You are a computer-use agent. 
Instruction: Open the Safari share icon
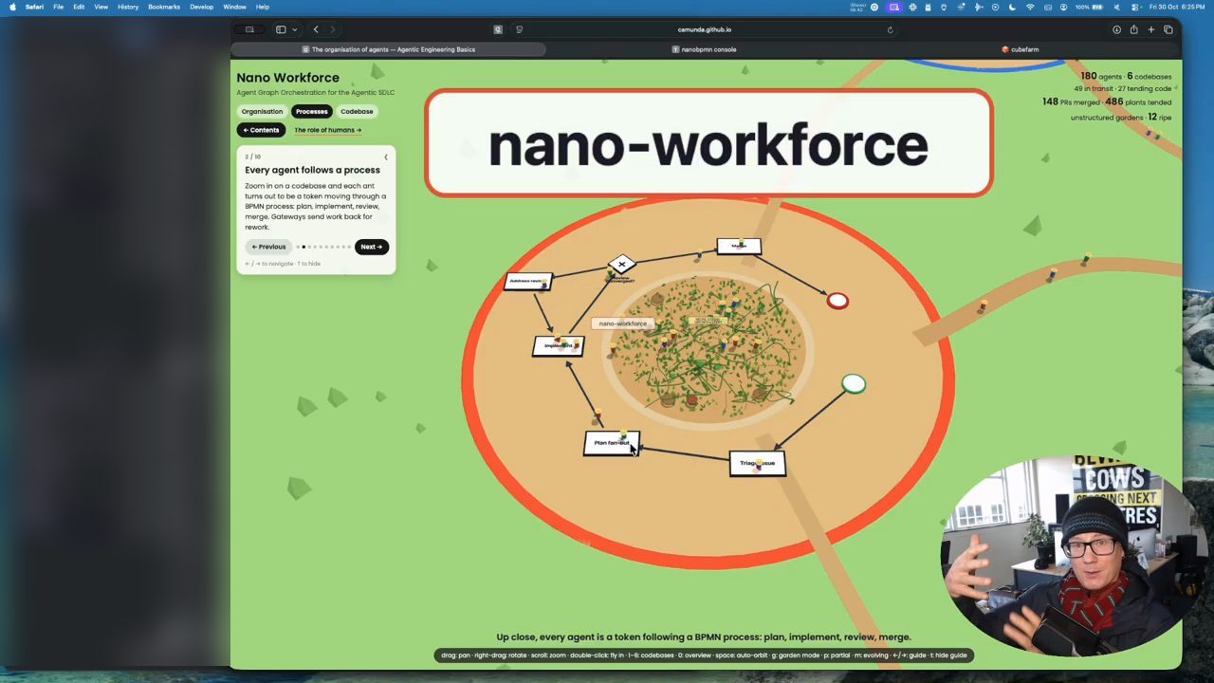coord(1133,29)
